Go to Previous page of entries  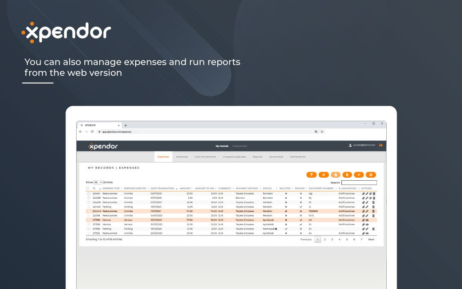tap(306, 239)
